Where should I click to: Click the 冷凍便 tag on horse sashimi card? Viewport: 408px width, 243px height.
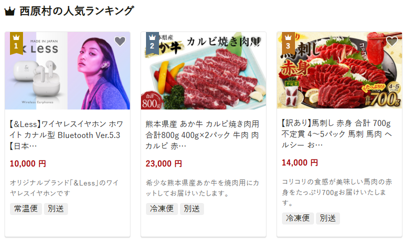pyautogui.click(x=298, y=218)
